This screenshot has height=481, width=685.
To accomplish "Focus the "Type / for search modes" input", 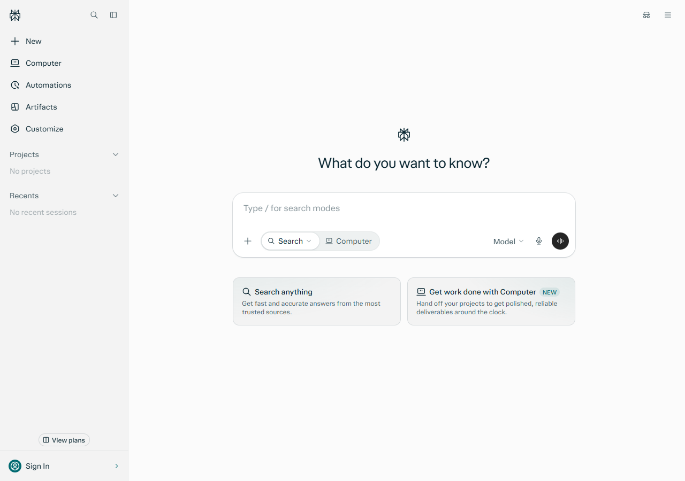I will (x=404, y=208).
